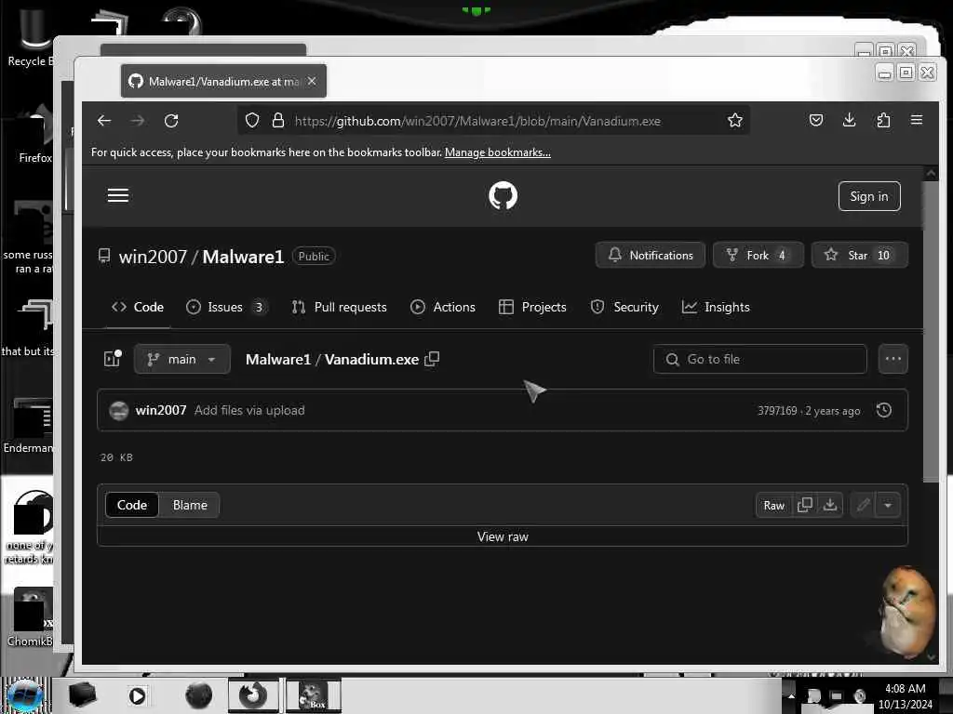Bookmark this page with the star icon
953x714 pixels.
[x=735, y=121]
